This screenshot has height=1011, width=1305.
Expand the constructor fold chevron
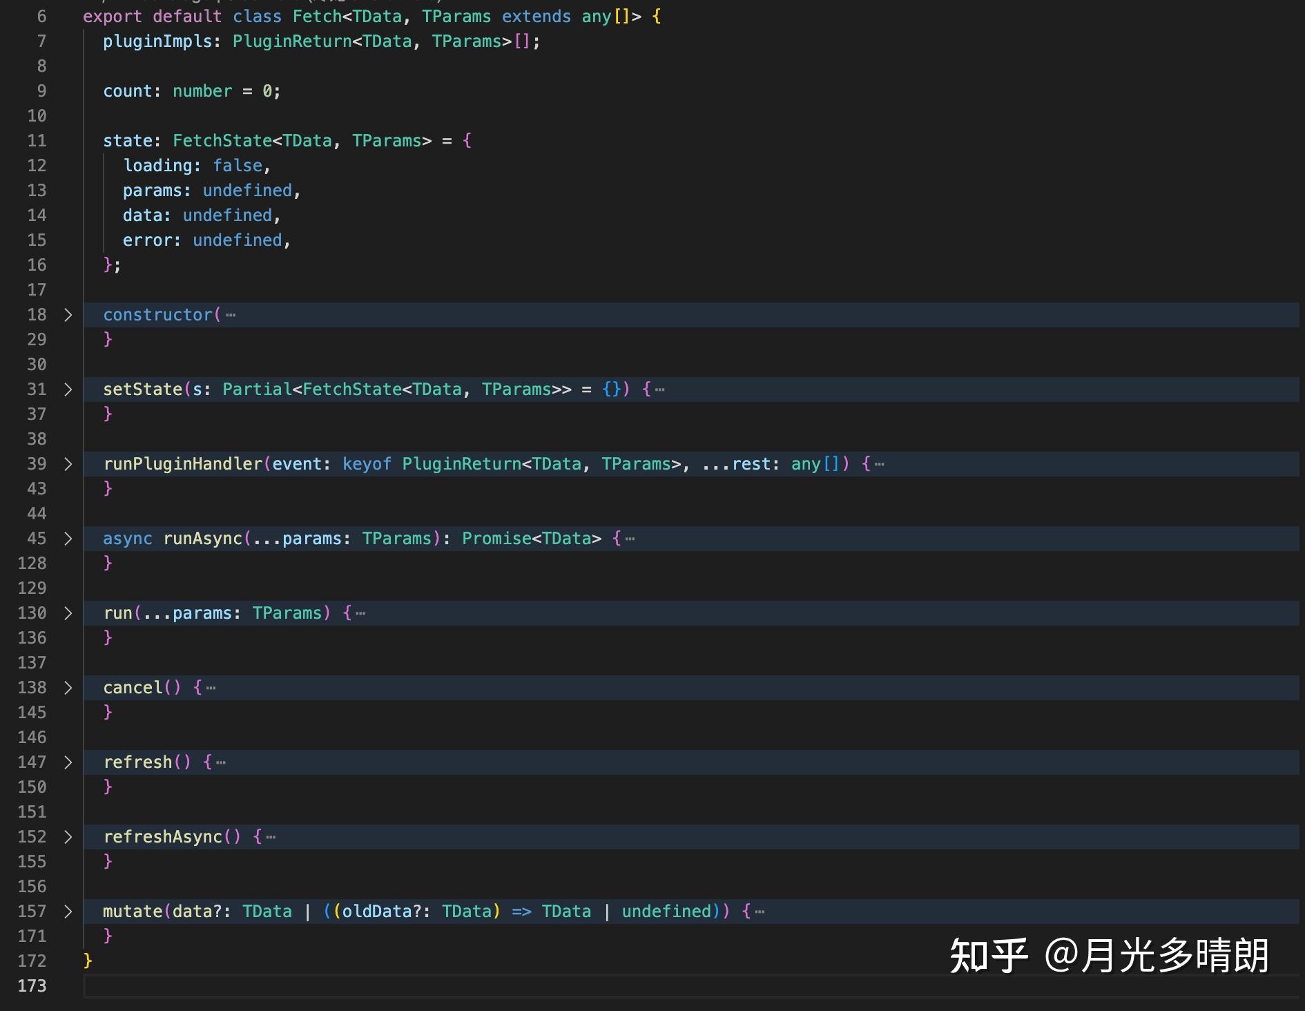pyautogui.click(x=67, y=315)
